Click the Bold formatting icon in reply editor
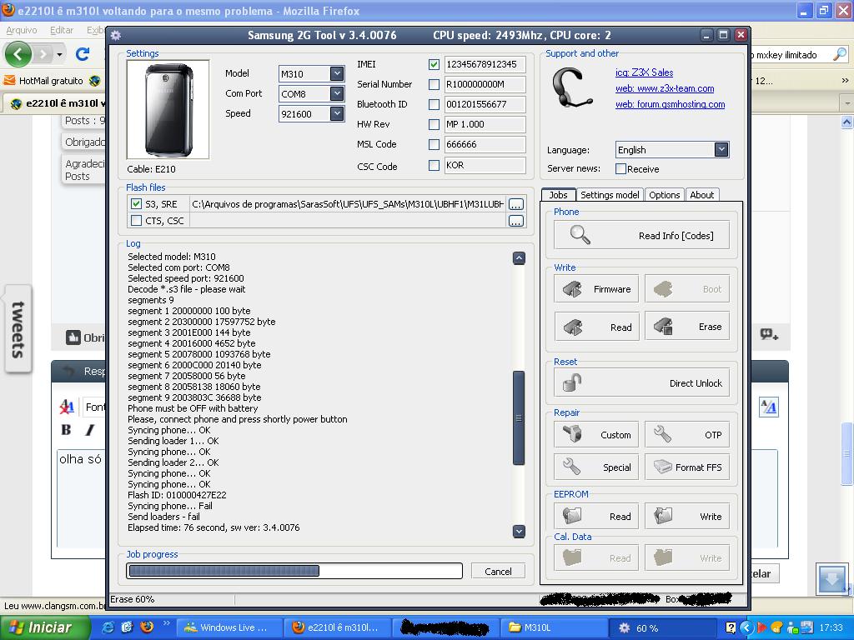Screen dimensions: 854x640 [x=67, y=429]
